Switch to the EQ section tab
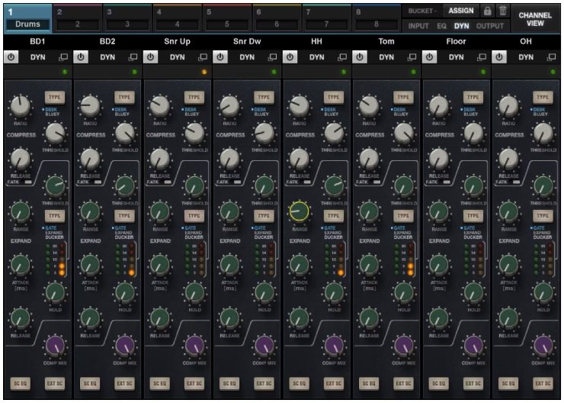Viewport: 564px width, 403px height. click(441, 26)
